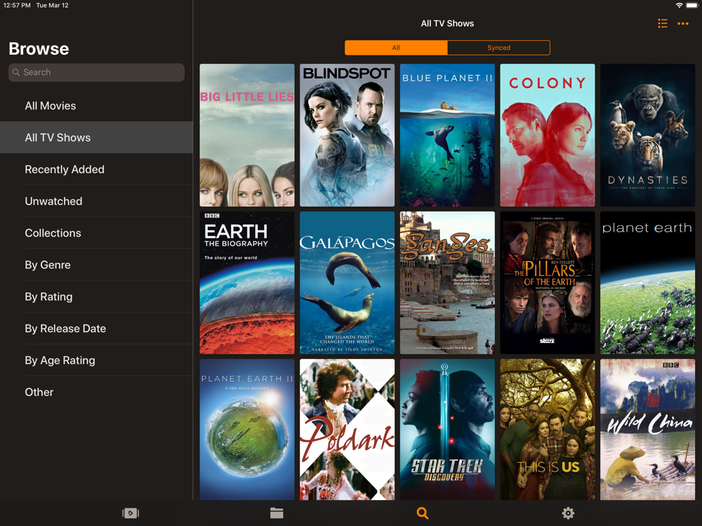Open the original Planet Earth poster
The image size is (702, 526).
pos(647,283)
